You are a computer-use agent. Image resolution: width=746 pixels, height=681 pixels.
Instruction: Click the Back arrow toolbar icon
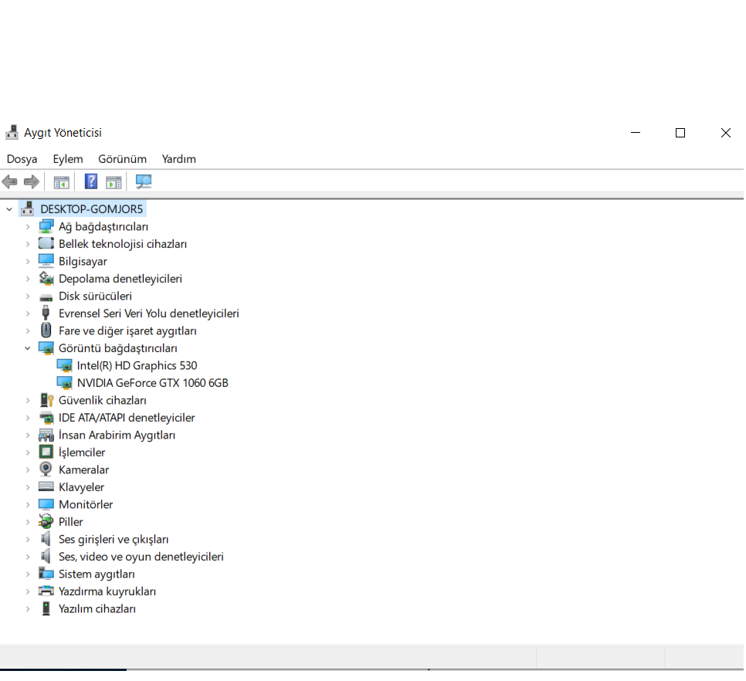(9, 181)
